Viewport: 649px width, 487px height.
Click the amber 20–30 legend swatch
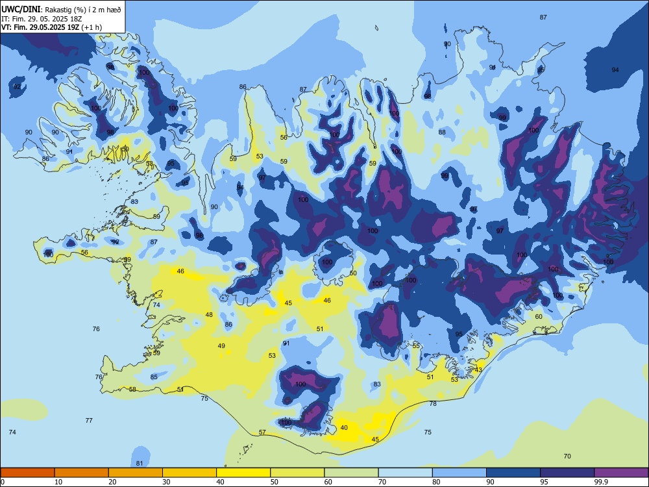click(136, 473)
